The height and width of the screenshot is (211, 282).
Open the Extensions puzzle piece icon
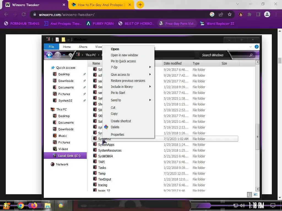[x=249, y=14]
